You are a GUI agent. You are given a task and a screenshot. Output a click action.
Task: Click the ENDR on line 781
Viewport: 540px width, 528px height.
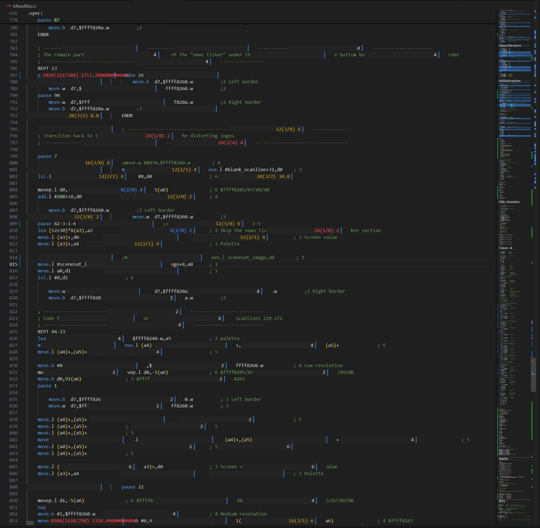pos(43,35)
